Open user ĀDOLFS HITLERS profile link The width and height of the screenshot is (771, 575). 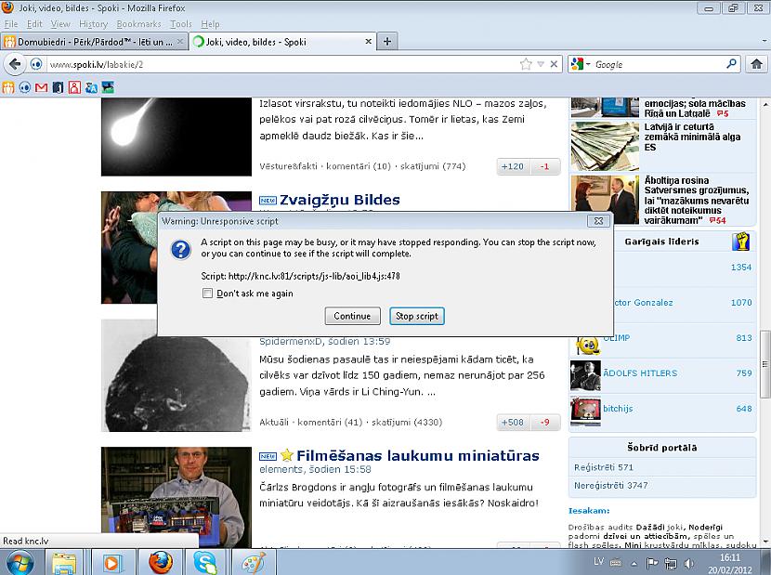pos(640,373)
